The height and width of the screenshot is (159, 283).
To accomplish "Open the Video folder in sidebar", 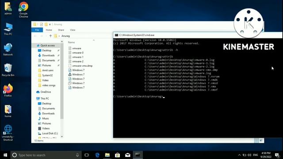I will tap(45, 80).
